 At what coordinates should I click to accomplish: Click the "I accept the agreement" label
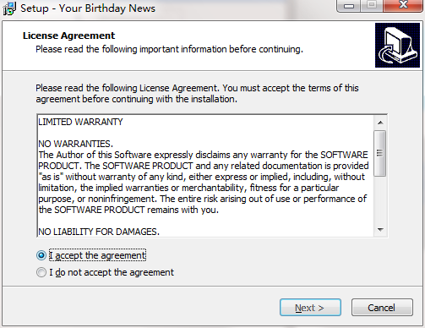pos(97,255)
